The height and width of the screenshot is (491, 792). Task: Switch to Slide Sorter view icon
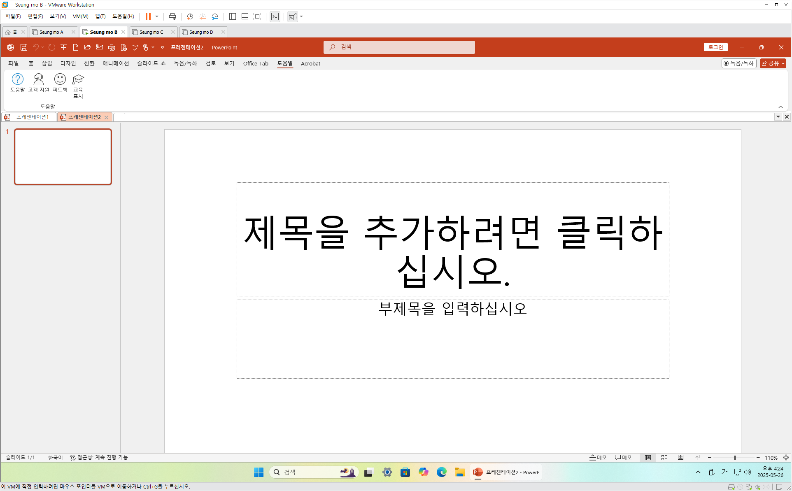point(664,458)
